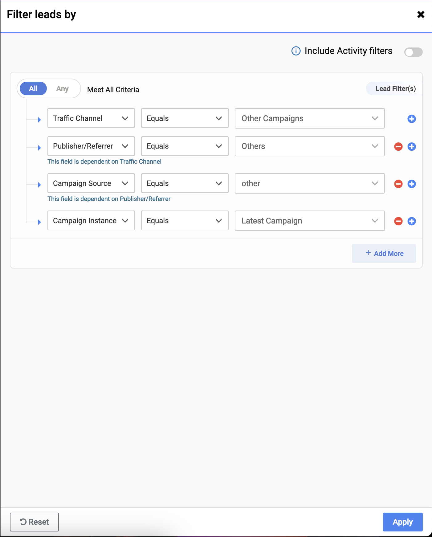The height and width of the screenshot is (537, 432).
Task: Expand the Other Campaigns value dropdown
Action: click(309, 118)
